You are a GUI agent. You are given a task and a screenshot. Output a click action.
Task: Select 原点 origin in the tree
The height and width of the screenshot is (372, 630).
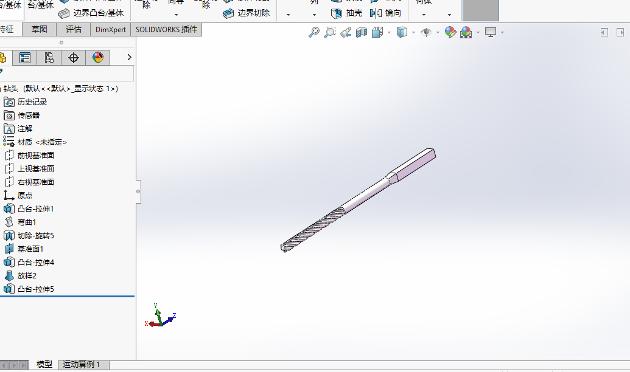[18, 196]
